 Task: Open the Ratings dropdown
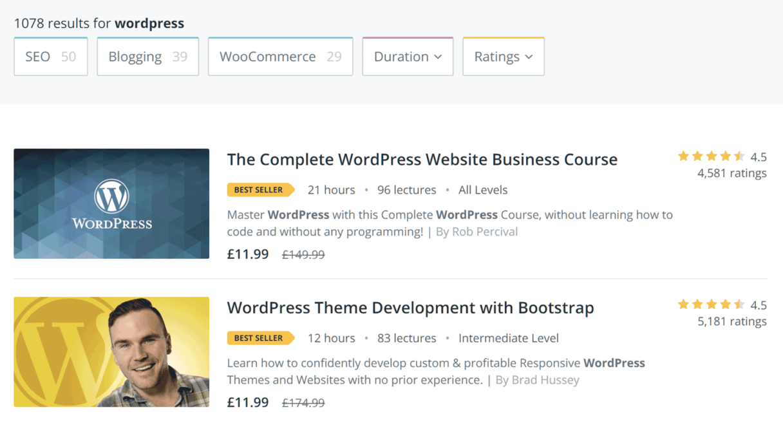503,56
